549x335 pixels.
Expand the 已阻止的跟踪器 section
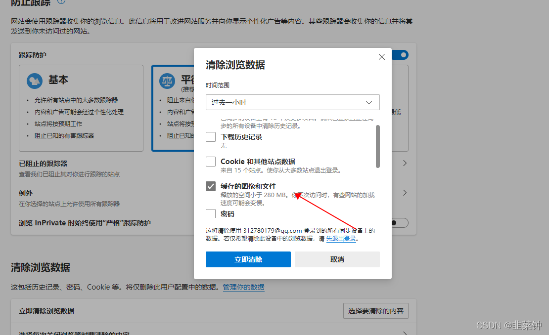click(x=404, y=163)
